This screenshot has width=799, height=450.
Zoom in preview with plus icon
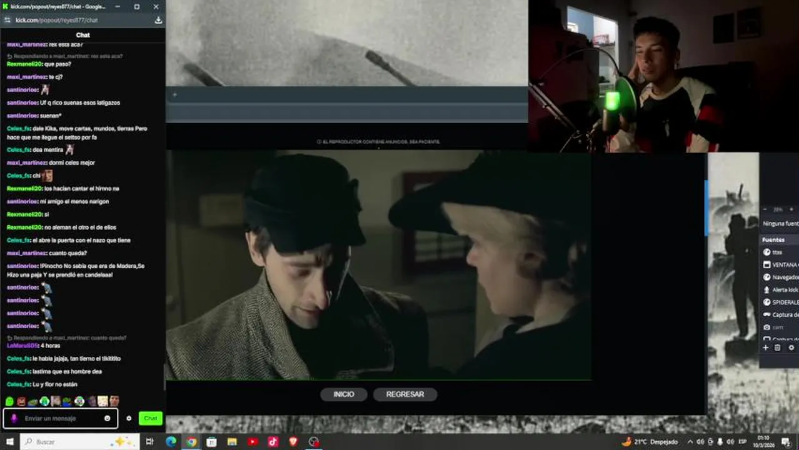791,209
